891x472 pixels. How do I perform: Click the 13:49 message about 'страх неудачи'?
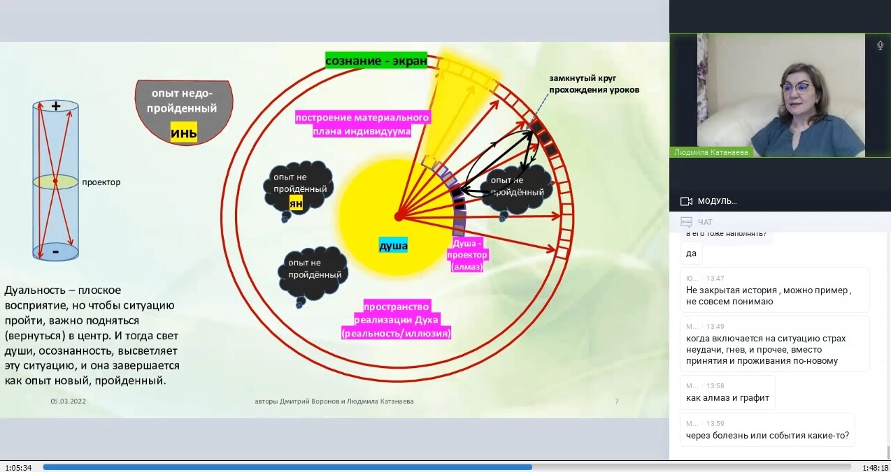767,349
